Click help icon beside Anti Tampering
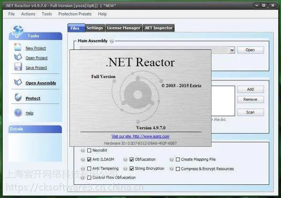 point(83,169)
